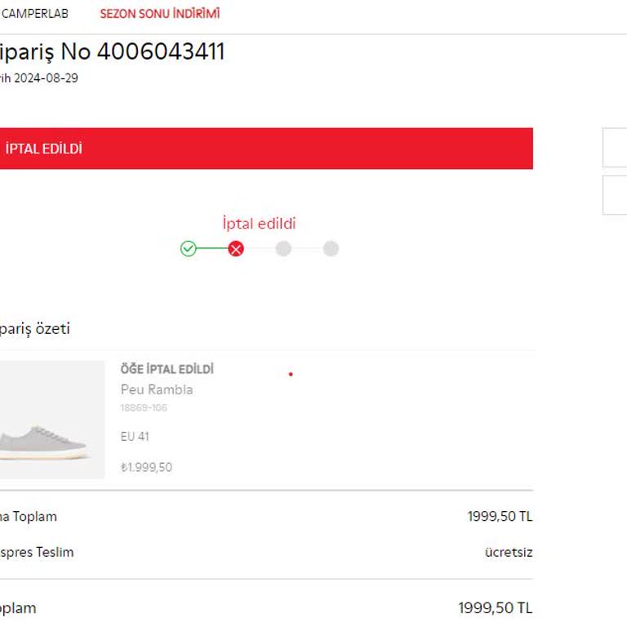Click the red X cancelled step icon

tap(236, 249)
